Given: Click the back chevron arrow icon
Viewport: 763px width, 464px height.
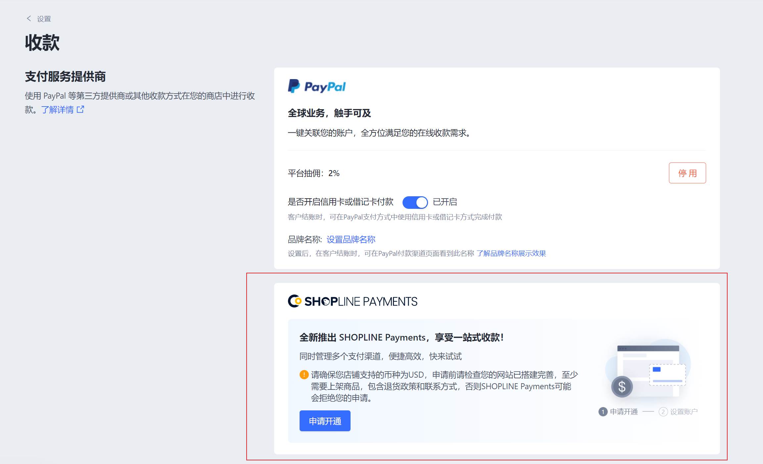Looking at the screenshot, I should point(29,19).
